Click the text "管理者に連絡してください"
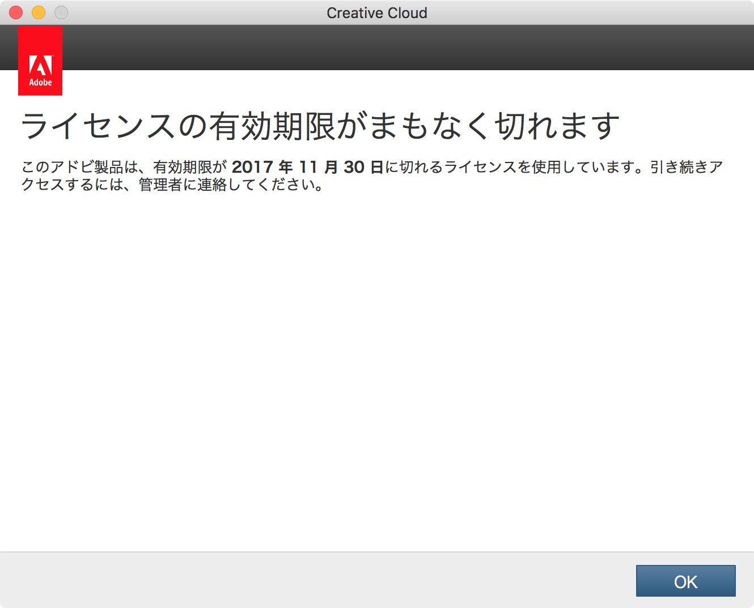 tap(227, 185)
